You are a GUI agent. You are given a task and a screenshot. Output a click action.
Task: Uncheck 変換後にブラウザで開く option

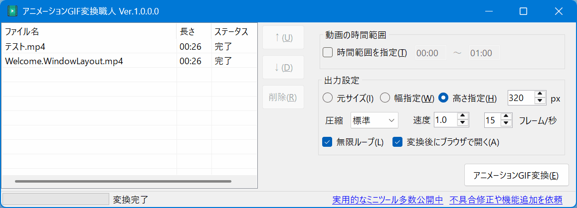pos(397,142)
